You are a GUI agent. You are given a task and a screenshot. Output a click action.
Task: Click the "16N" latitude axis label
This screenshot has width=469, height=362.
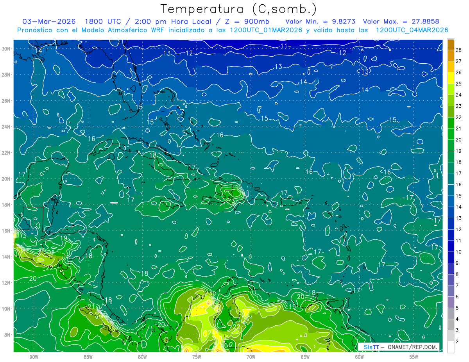(x=6, y=231)
